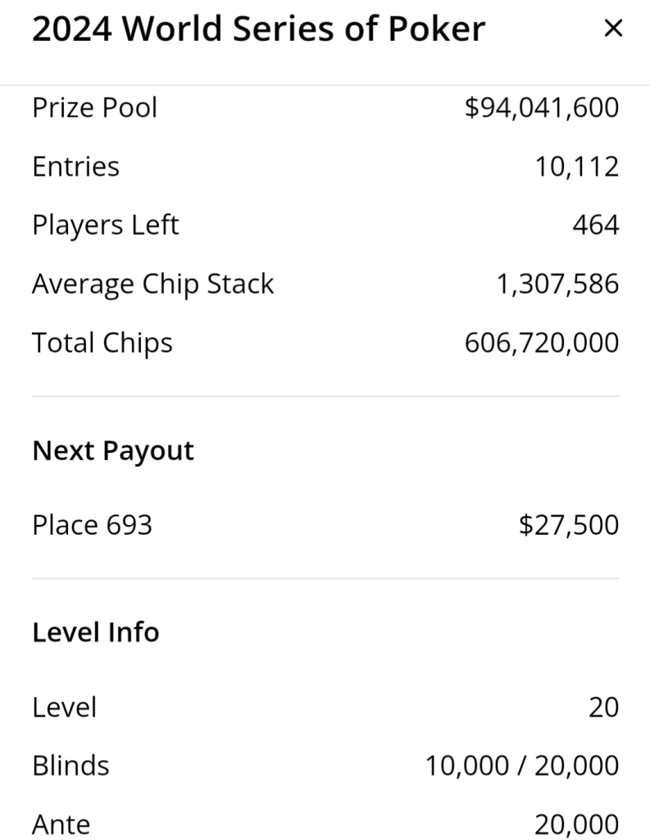Click the $94,041,600 prize pool amount

click(x=541, y=107)
